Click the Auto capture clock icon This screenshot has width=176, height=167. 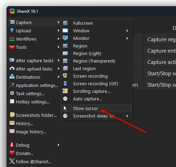(65, 99)
